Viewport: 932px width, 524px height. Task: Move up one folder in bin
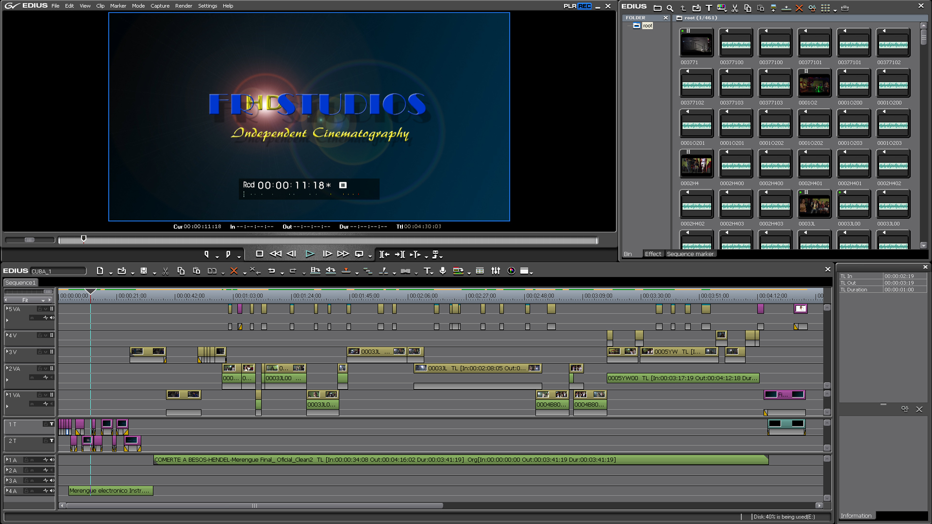coord(683,8)
